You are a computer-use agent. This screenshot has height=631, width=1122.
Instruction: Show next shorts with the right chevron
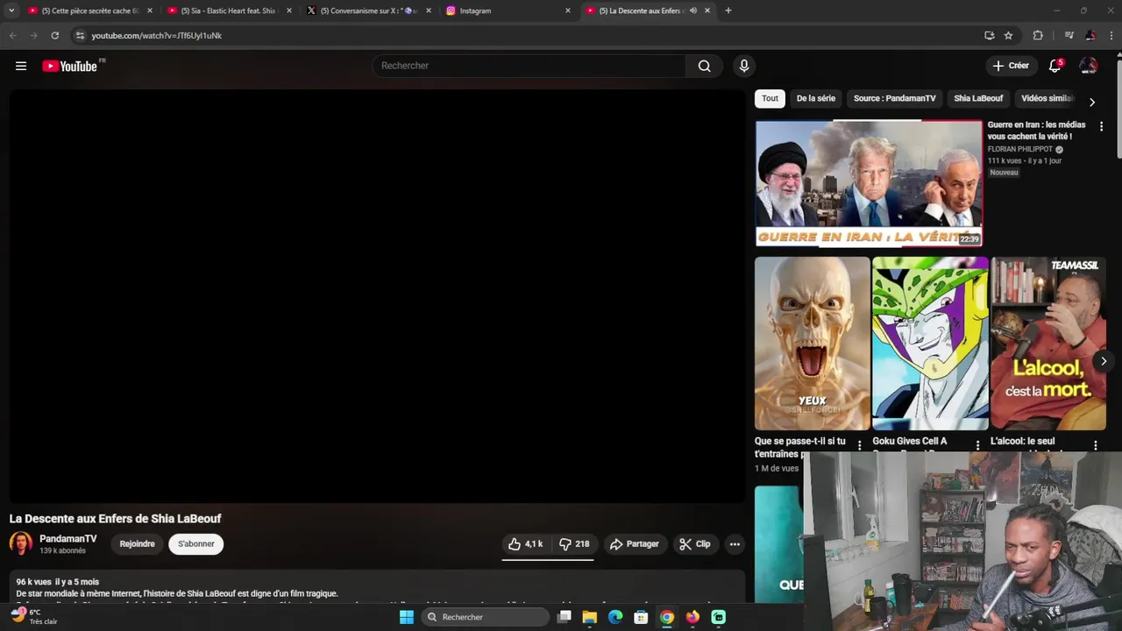(x=1104, y=361)
